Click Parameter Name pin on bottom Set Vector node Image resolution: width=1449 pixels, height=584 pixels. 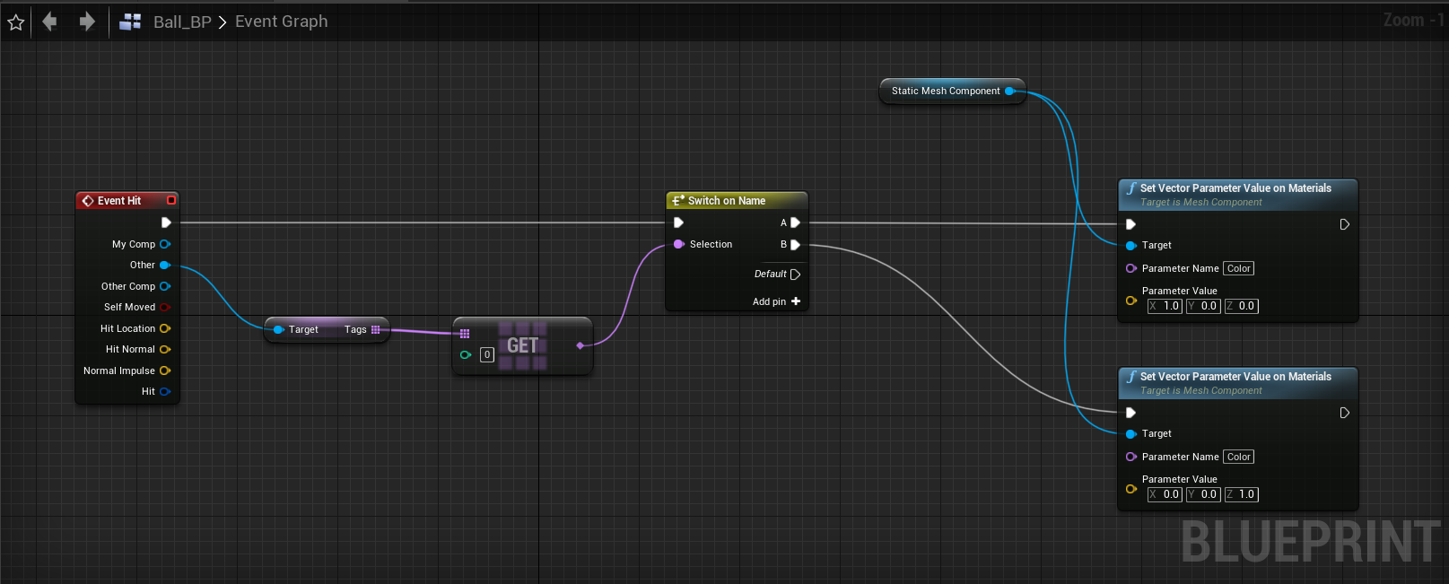click(x=1131, y=457)
